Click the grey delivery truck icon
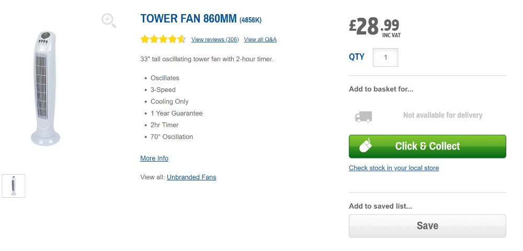This screenshot has width=523, height=251. point(363,117)
